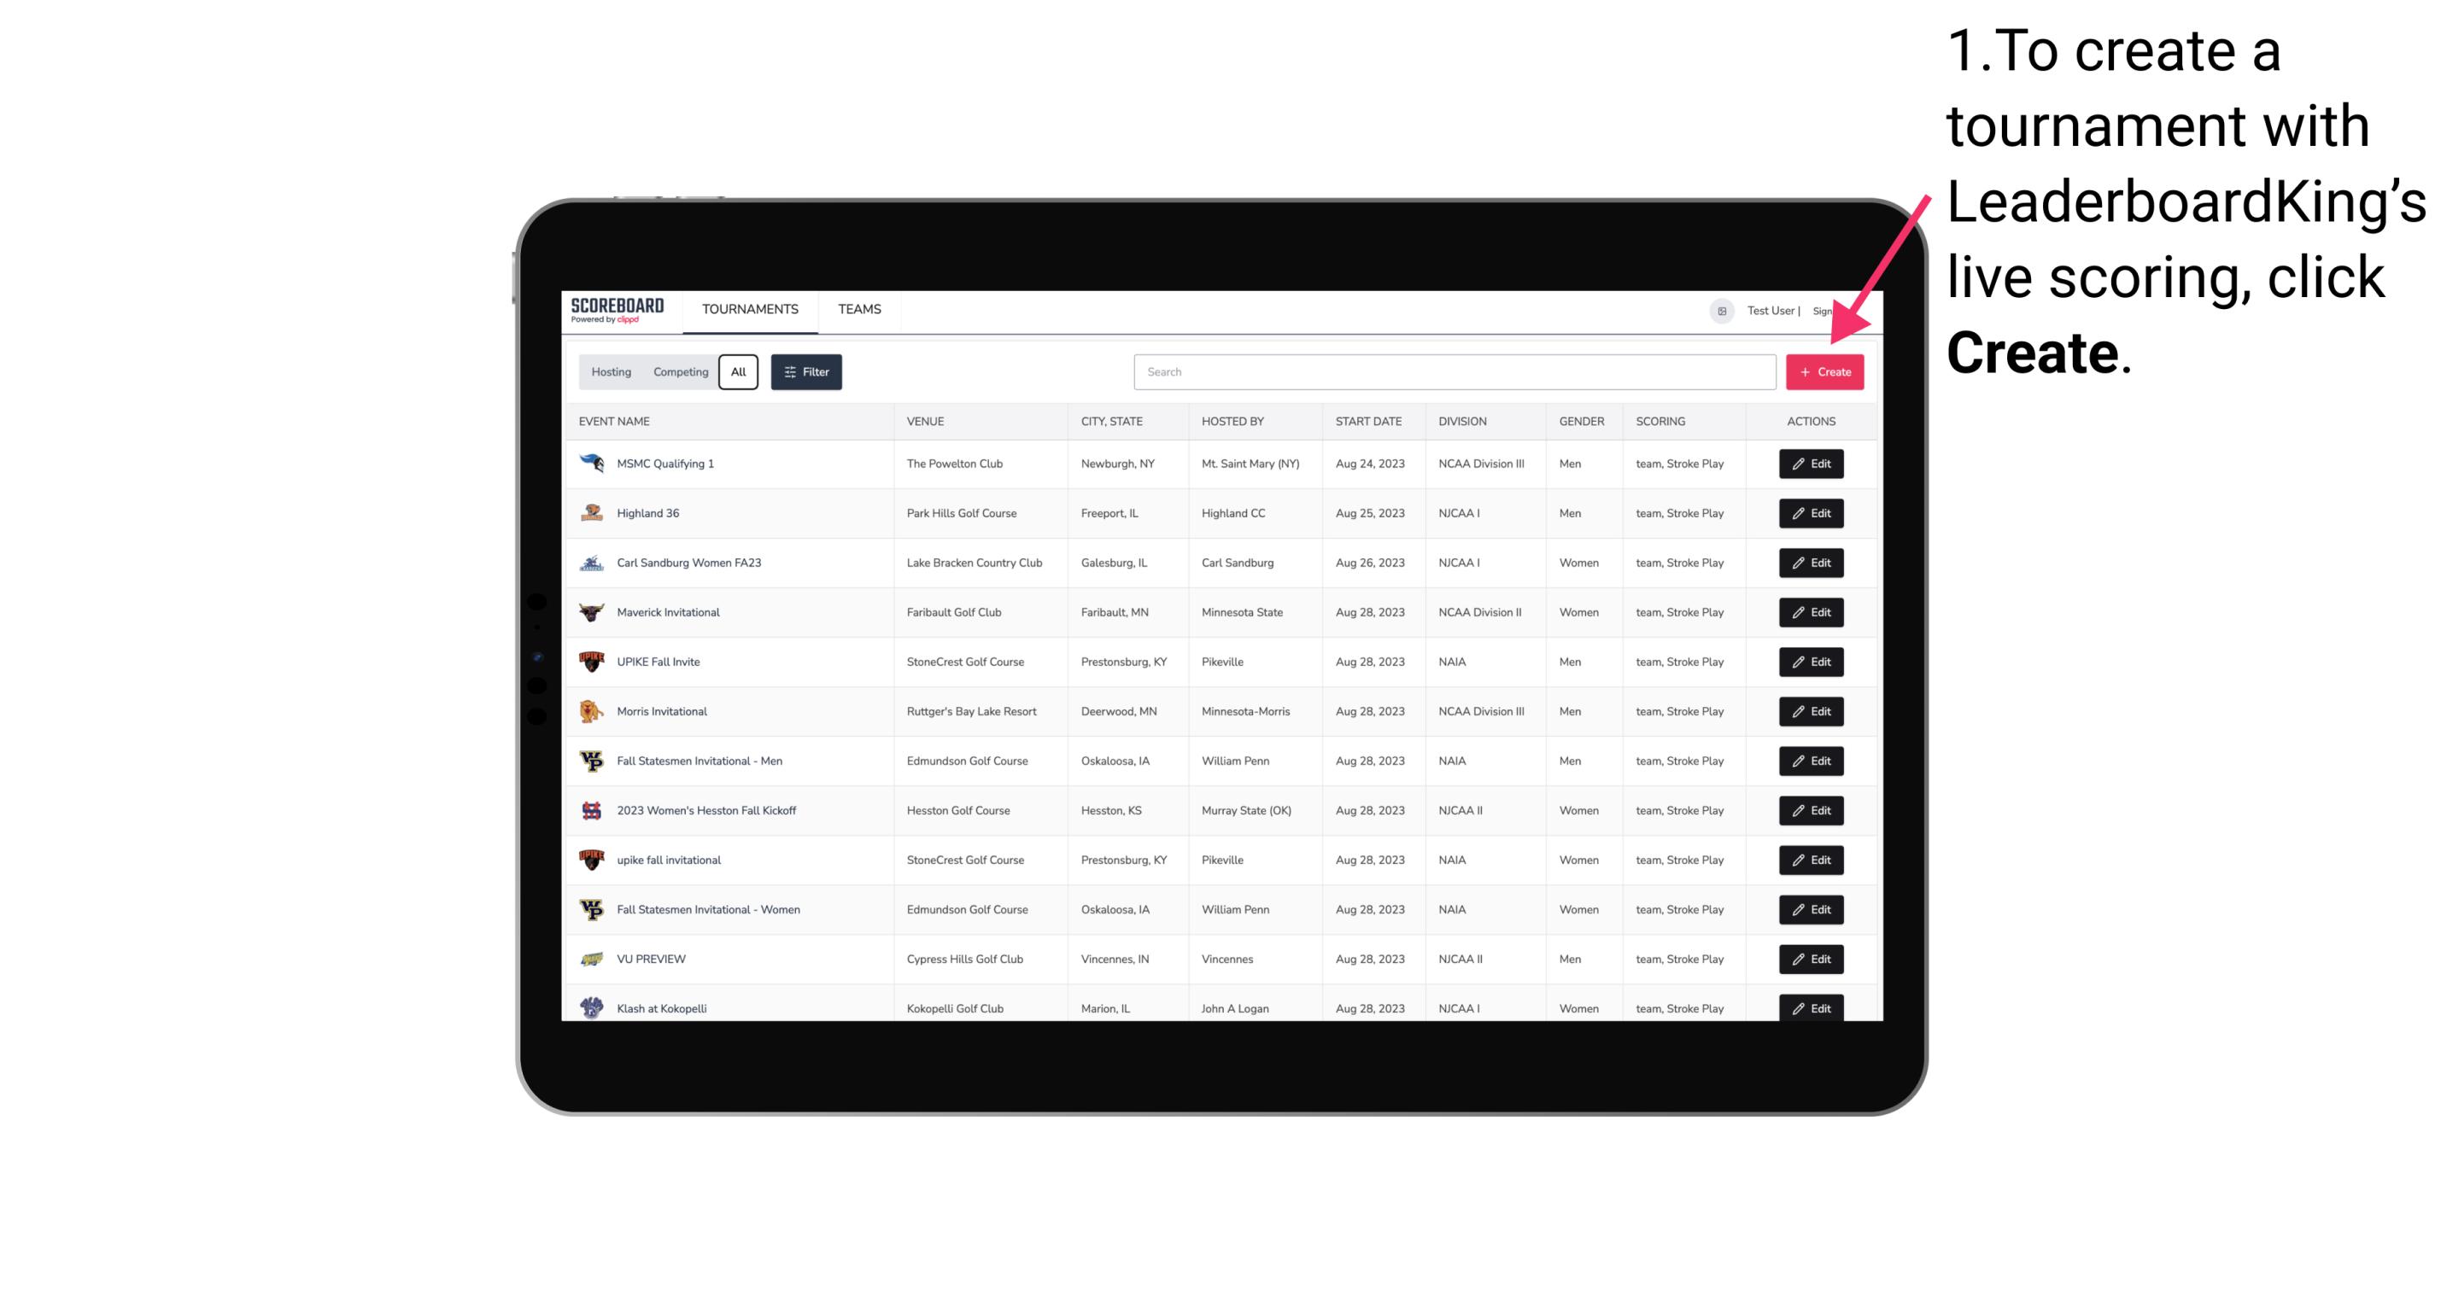The image size is (2441, 1313).
Task: Click the Create button to add tournament
Action: point(1824,371)
